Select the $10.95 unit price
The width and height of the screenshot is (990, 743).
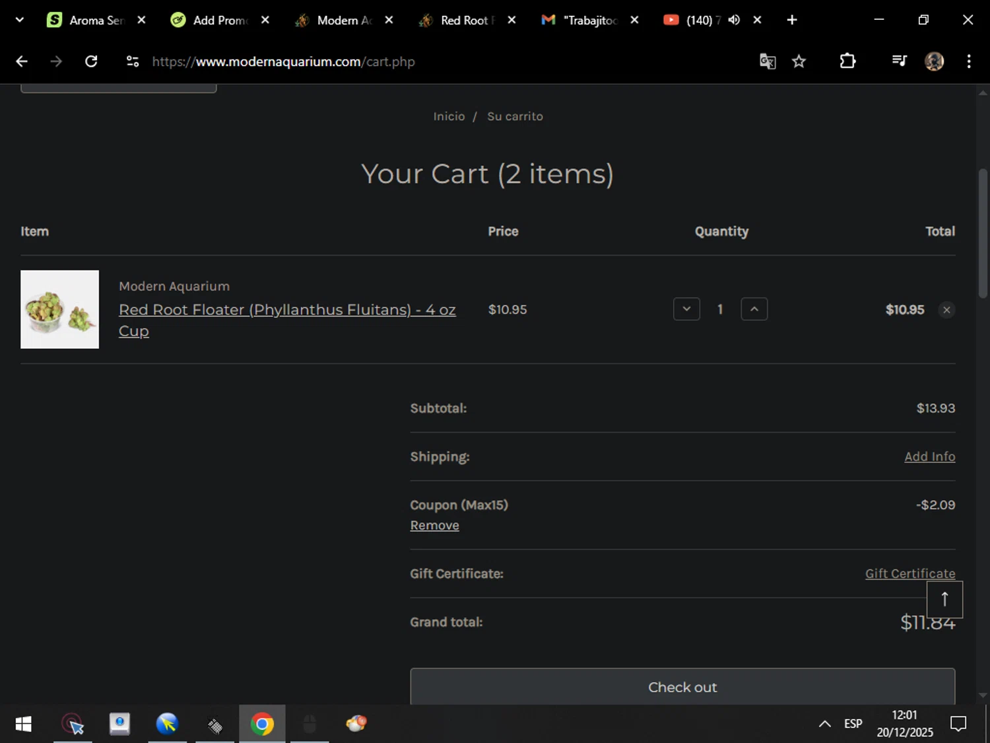click(x=508, y=309)
